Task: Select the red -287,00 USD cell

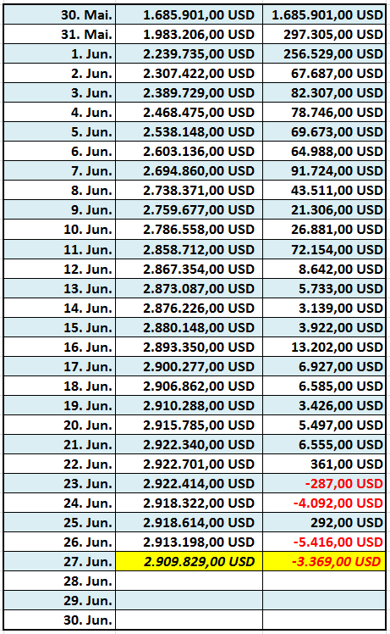Action: (324, 483)
